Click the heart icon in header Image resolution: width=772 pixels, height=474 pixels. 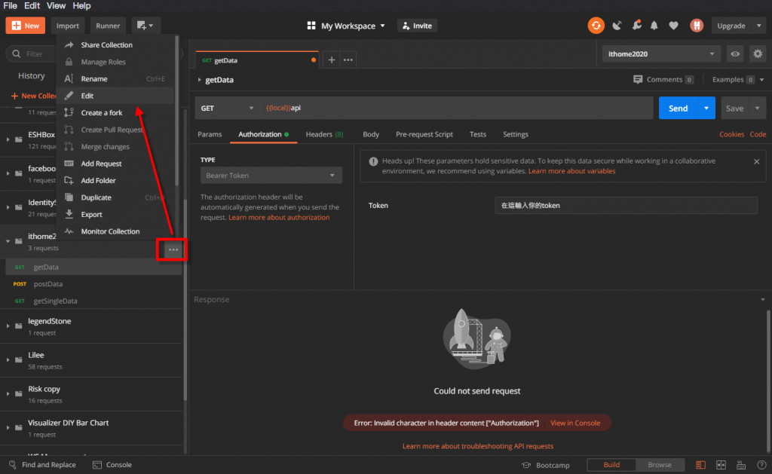point(673,26)
